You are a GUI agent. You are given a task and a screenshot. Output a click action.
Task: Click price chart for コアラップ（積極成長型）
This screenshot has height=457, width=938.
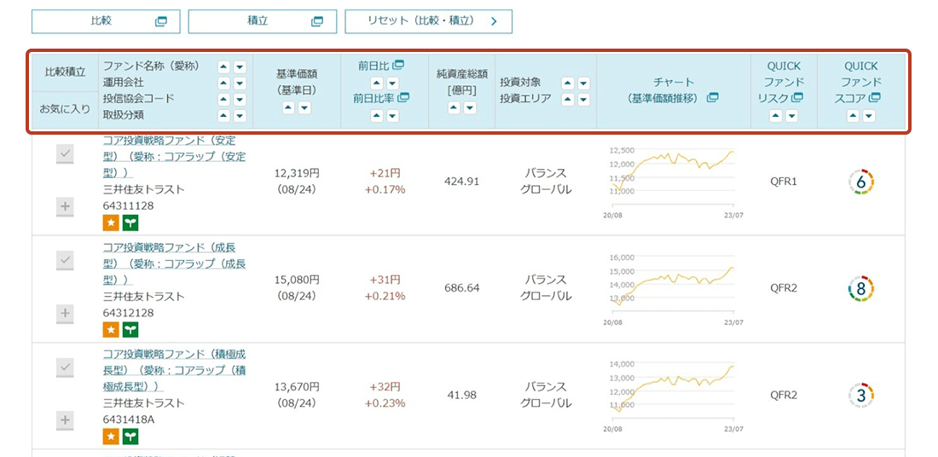674,396
